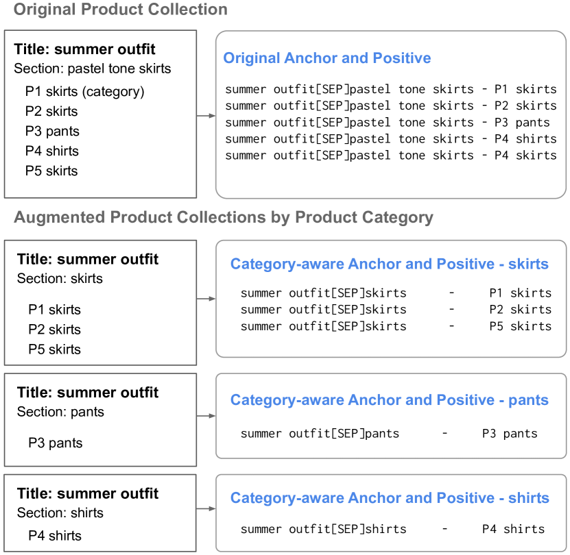Click the "Section: skirts" label
Screen dimensions: 570x555
(x=60, y=279)
